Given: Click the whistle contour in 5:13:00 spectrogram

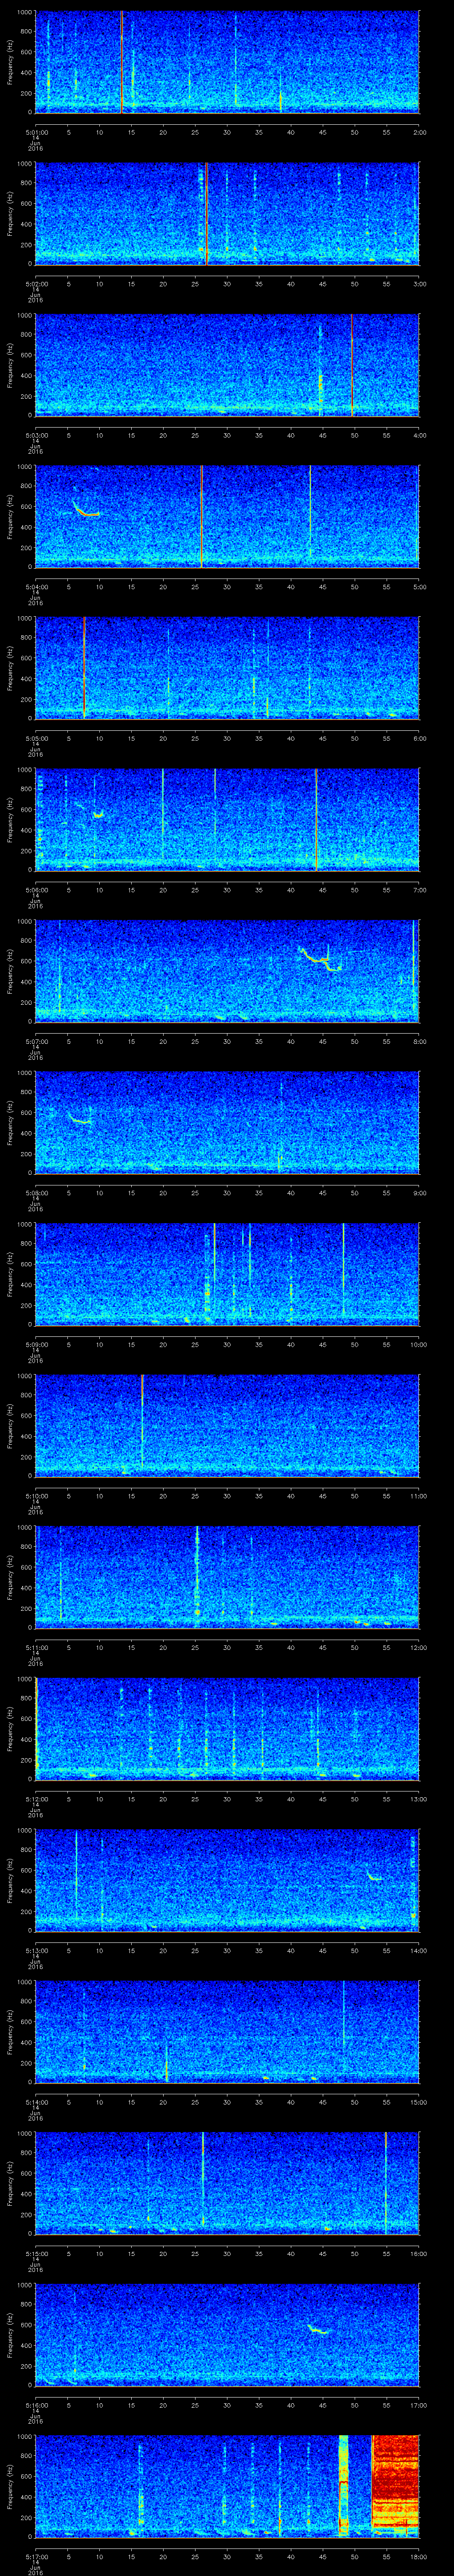Looking at the screenshot, I should click(x=374, y=1875).
